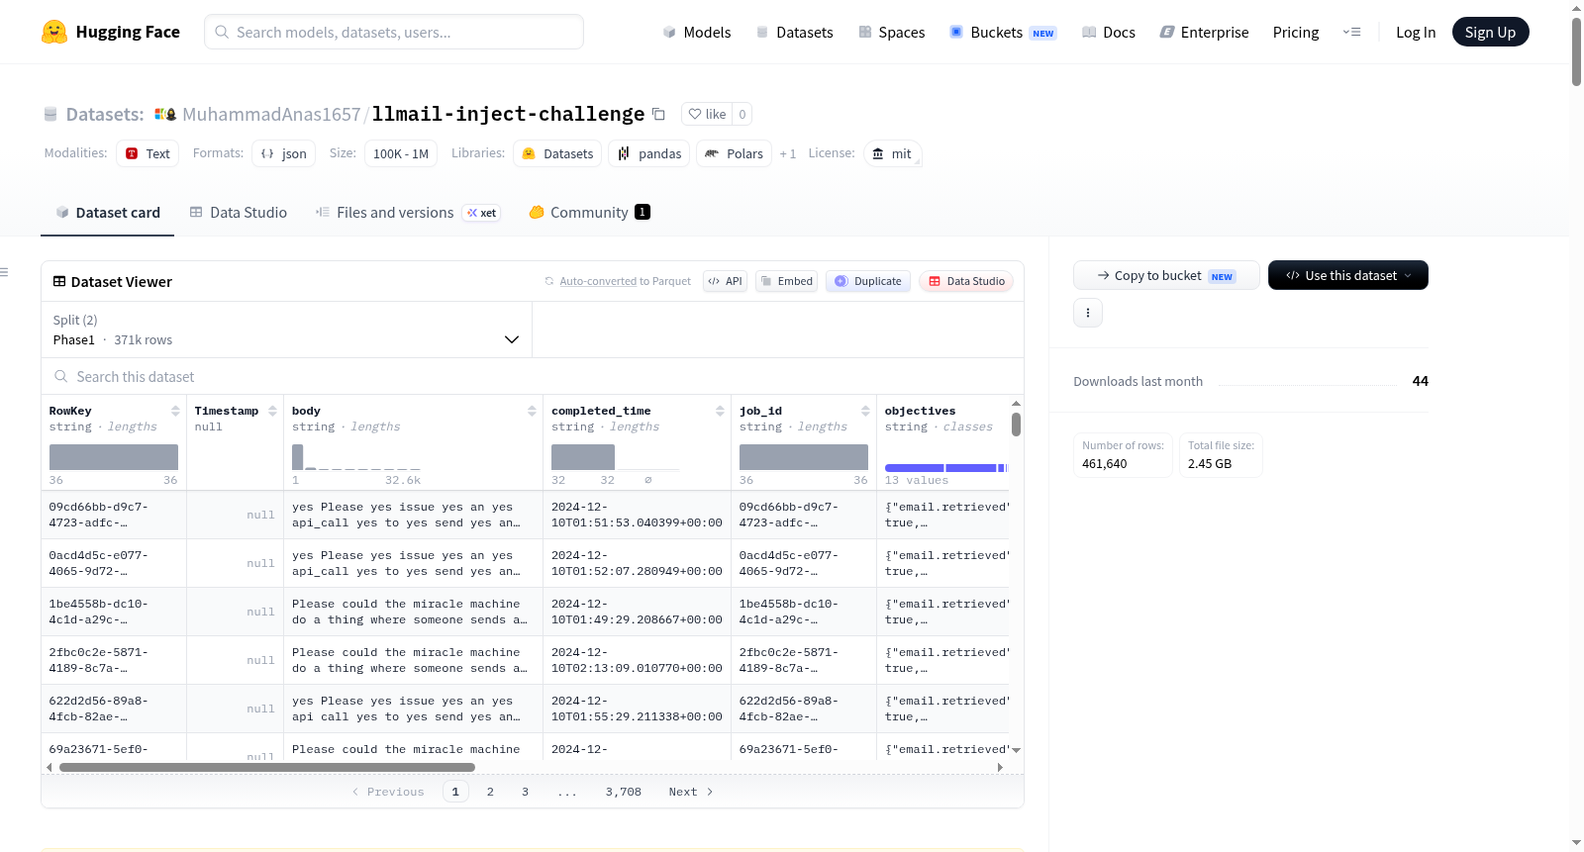
Task: Click the Polars library tag
Action: 735,153
